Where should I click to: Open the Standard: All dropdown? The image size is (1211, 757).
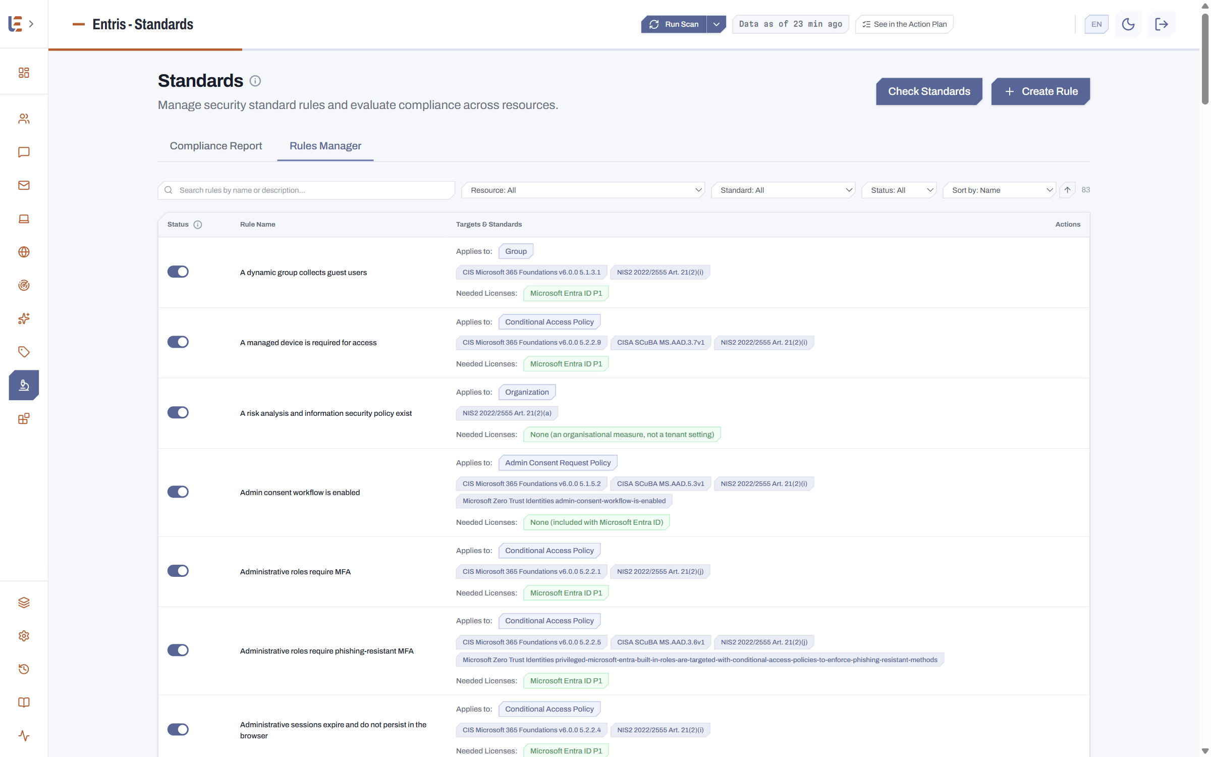tap(783, 190)
